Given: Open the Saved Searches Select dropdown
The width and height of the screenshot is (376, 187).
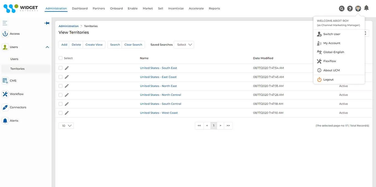Looking at the screenshot, I should (x=184, y=45).
